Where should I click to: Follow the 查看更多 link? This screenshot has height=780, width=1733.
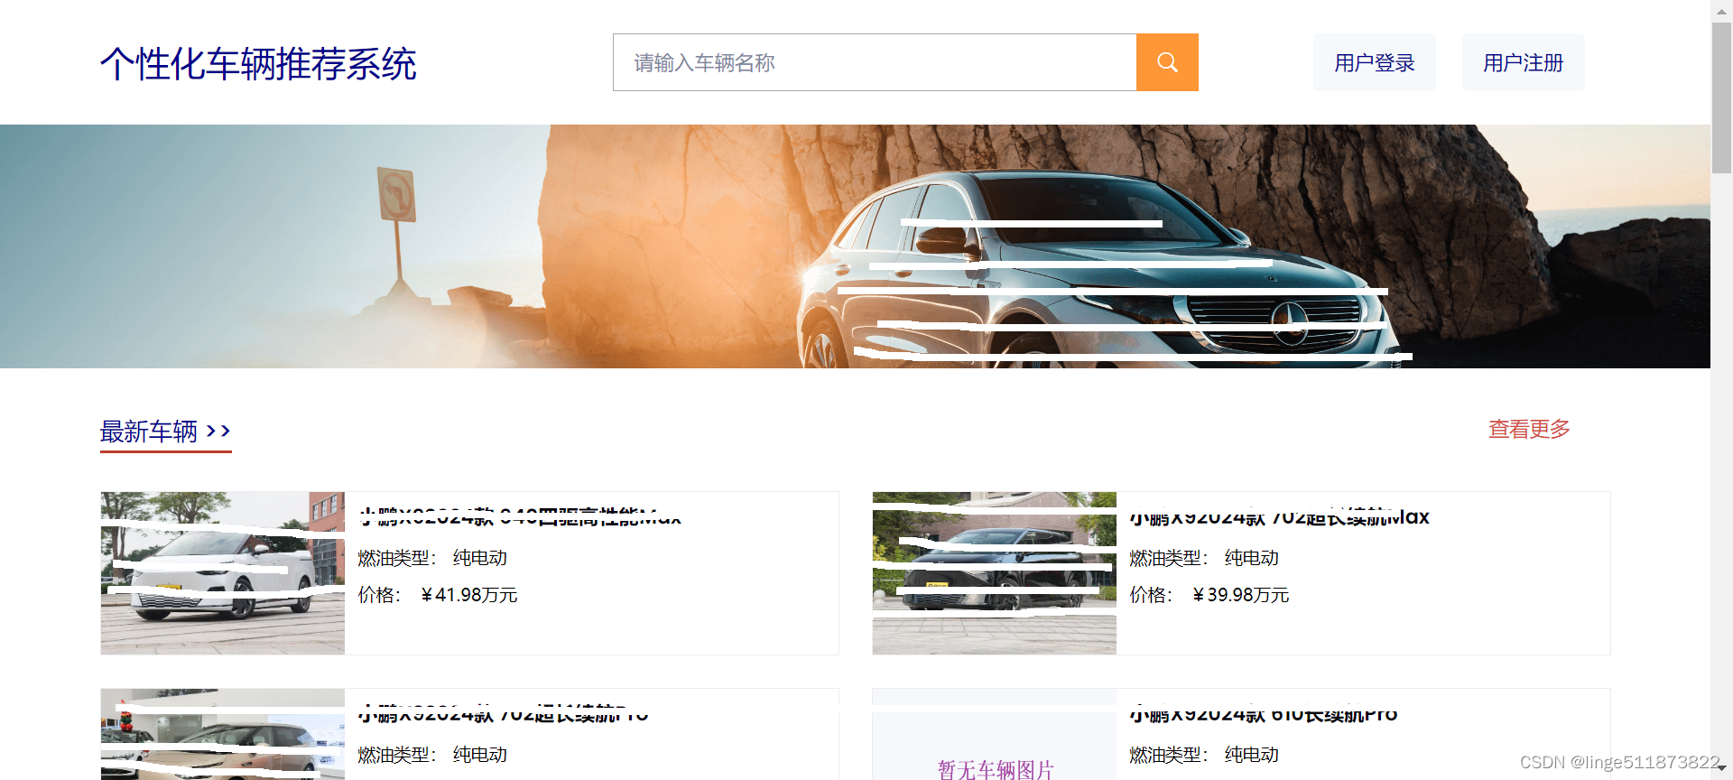(1529, 429)
